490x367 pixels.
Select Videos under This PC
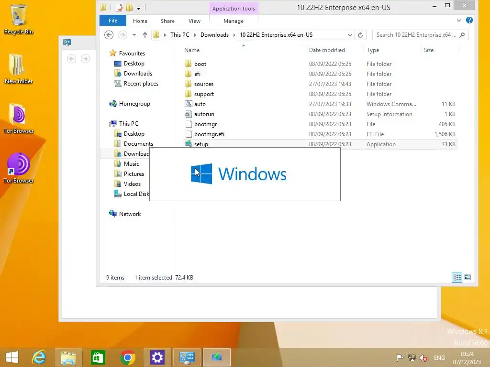(132, 184)
